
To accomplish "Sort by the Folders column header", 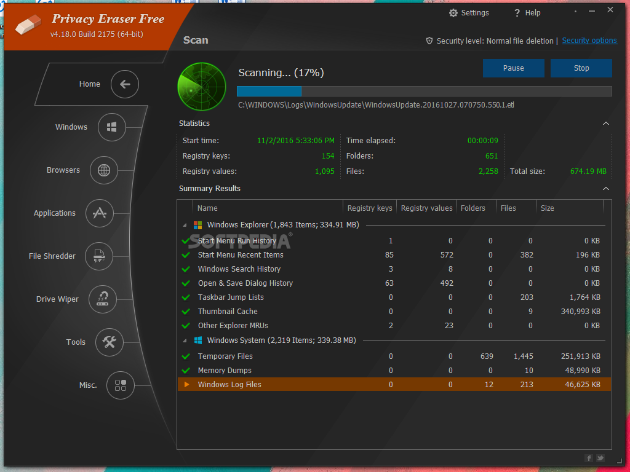I will click(x=476, y=208).
